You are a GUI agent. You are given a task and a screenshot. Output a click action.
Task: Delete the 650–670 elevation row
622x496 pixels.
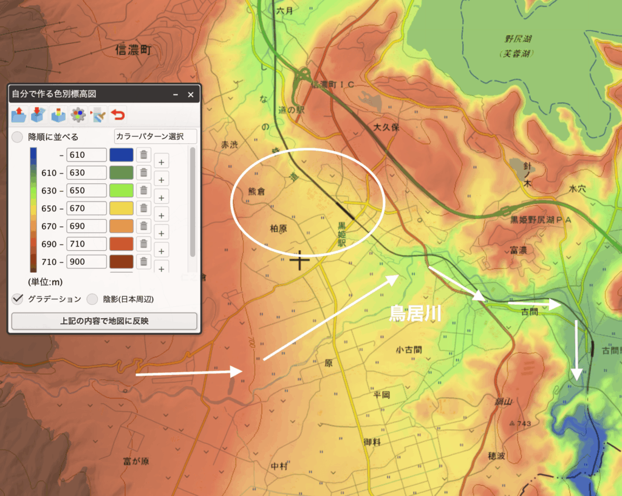tap(143, 208)
